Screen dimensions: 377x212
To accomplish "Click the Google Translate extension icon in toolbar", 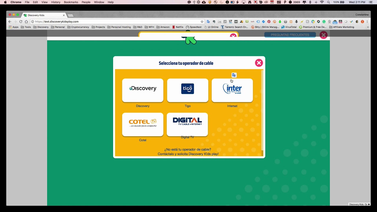I will click(x=208, y=21).
